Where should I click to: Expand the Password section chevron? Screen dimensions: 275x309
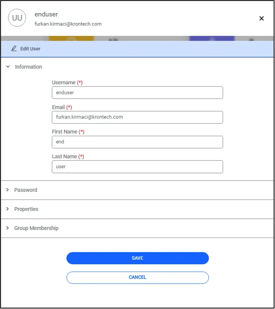point(7,189)
